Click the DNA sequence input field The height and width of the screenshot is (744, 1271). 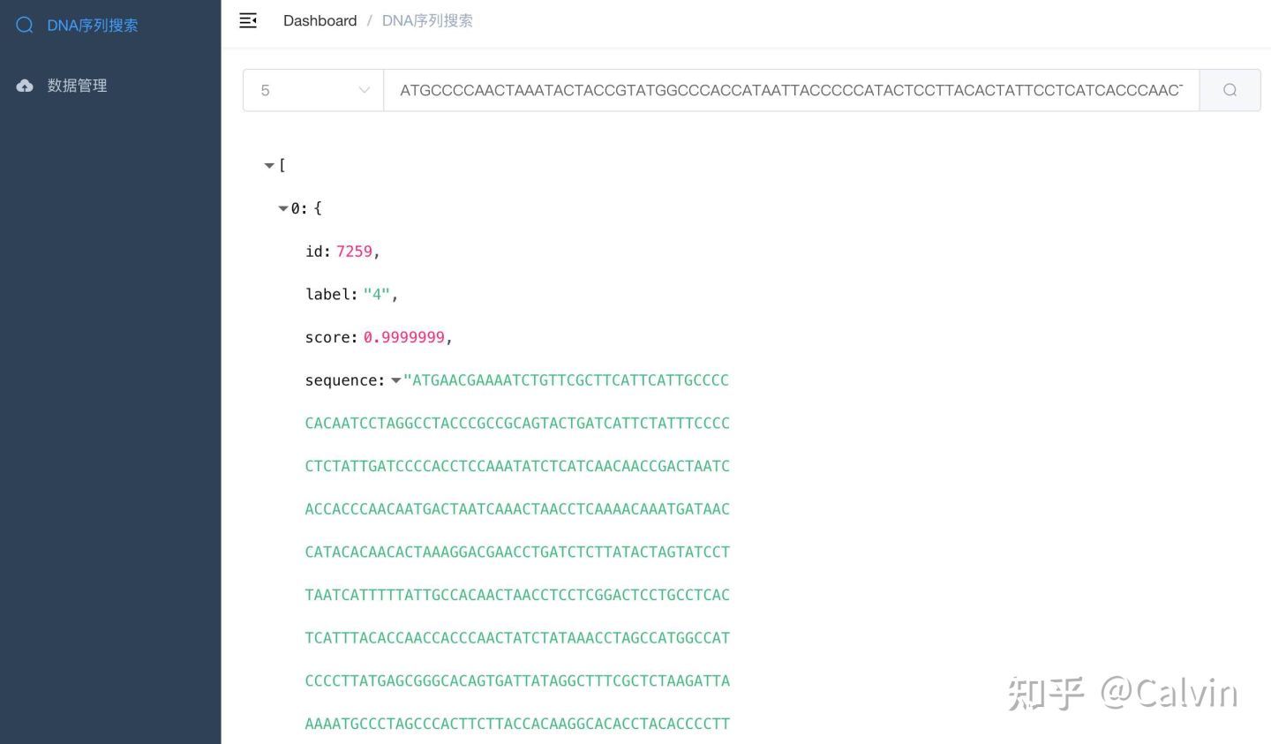tap(791, 90)
